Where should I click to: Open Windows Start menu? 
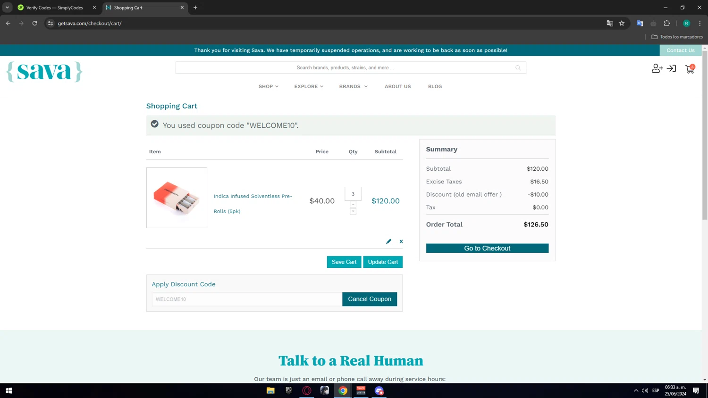coord(8,390)
